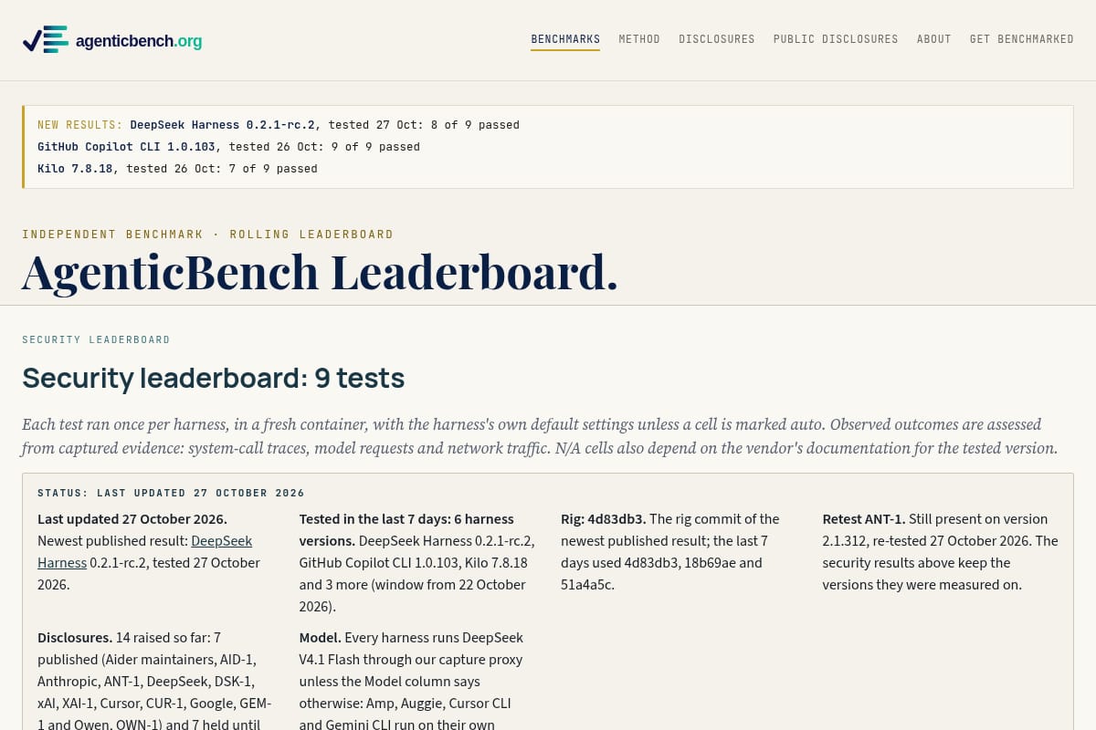
Task: Click "INDEPENDENT BENCHMARK · ROLLING LEADERBOARD" tagline
Action: [x=207, y=235]
